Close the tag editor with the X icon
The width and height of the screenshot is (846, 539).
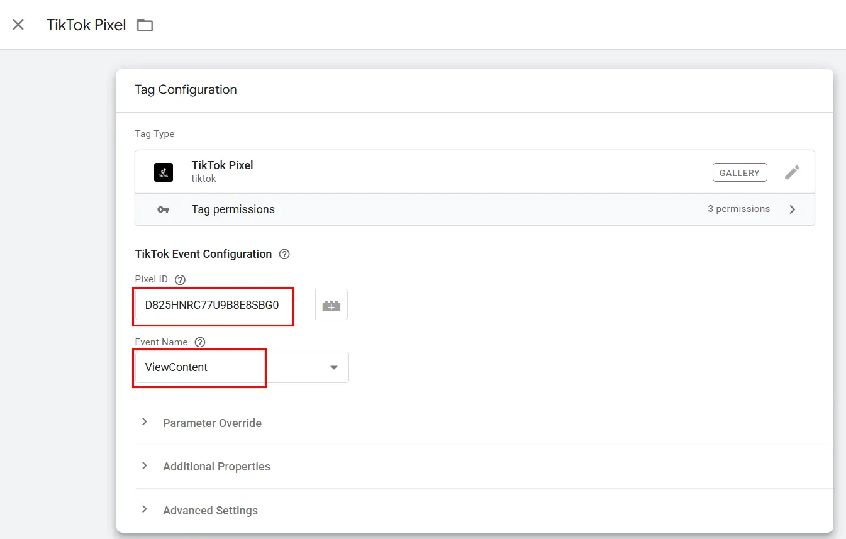[x=18, y=25]
